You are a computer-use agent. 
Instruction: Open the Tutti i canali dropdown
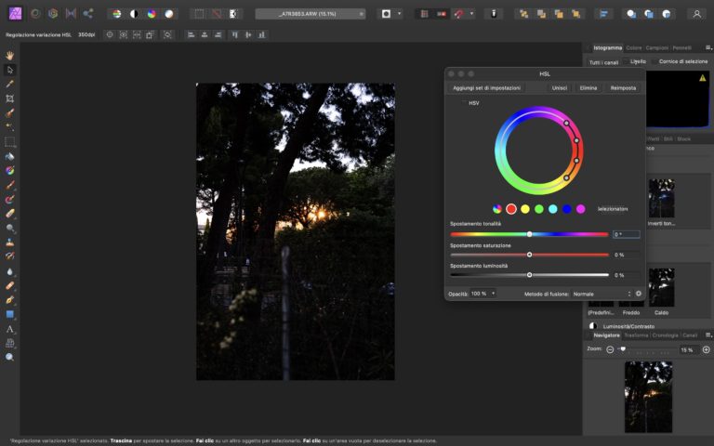[603, 62]
